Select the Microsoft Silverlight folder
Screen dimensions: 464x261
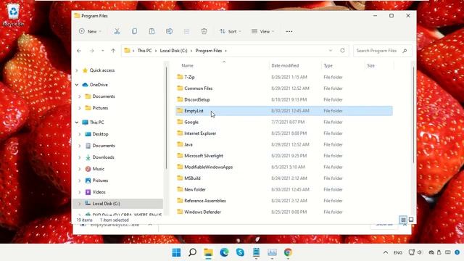coord(284,156)
